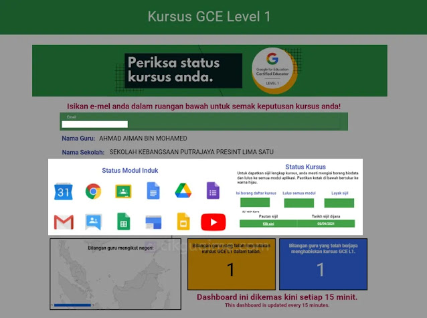Click the Google Sheets icon

[x=123, y=222]
